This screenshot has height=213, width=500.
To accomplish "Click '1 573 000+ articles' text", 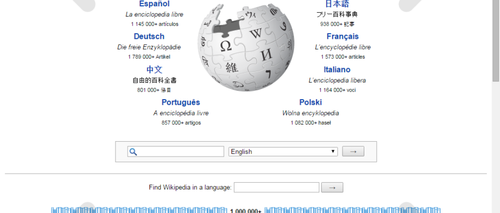I will [343, 57].
